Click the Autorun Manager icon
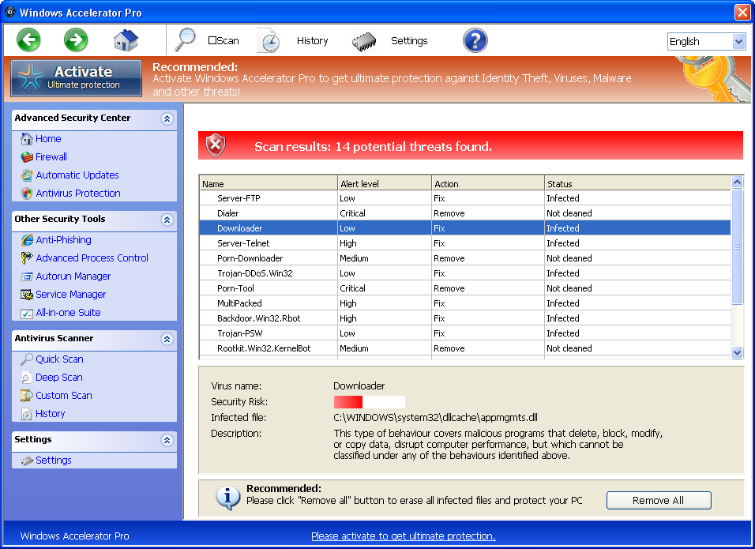 tap(27, 276)
